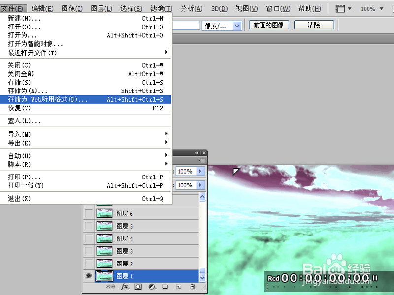
Task: Select layer name 图层 4
Action: point(125,238)
